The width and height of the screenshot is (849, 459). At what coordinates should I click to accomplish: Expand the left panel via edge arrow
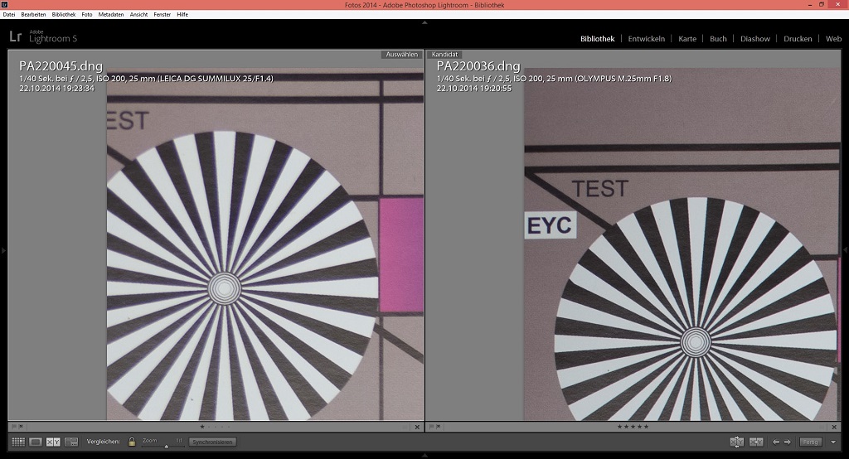[x=3, y=249]
